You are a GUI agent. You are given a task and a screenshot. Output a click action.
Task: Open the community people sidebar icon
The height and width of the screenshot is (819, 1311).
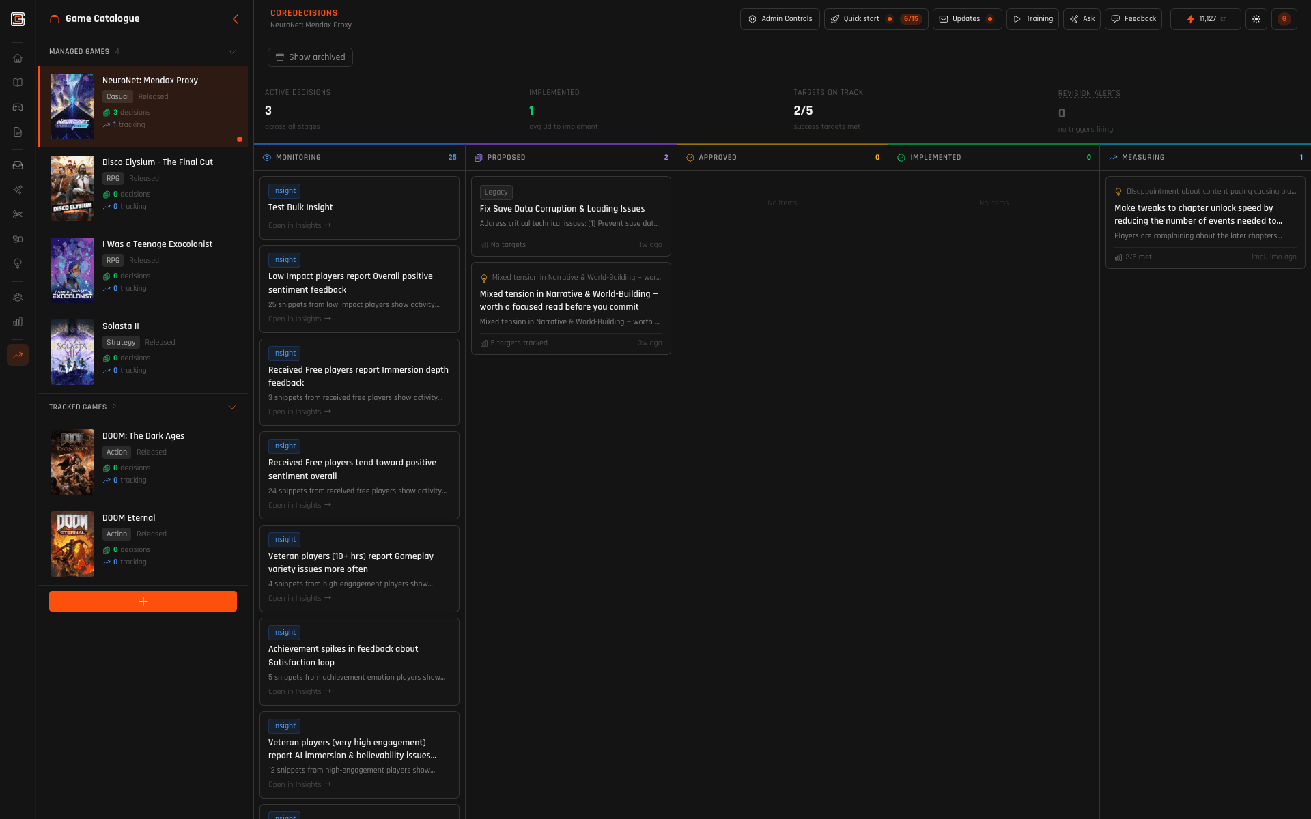[18, 297]
